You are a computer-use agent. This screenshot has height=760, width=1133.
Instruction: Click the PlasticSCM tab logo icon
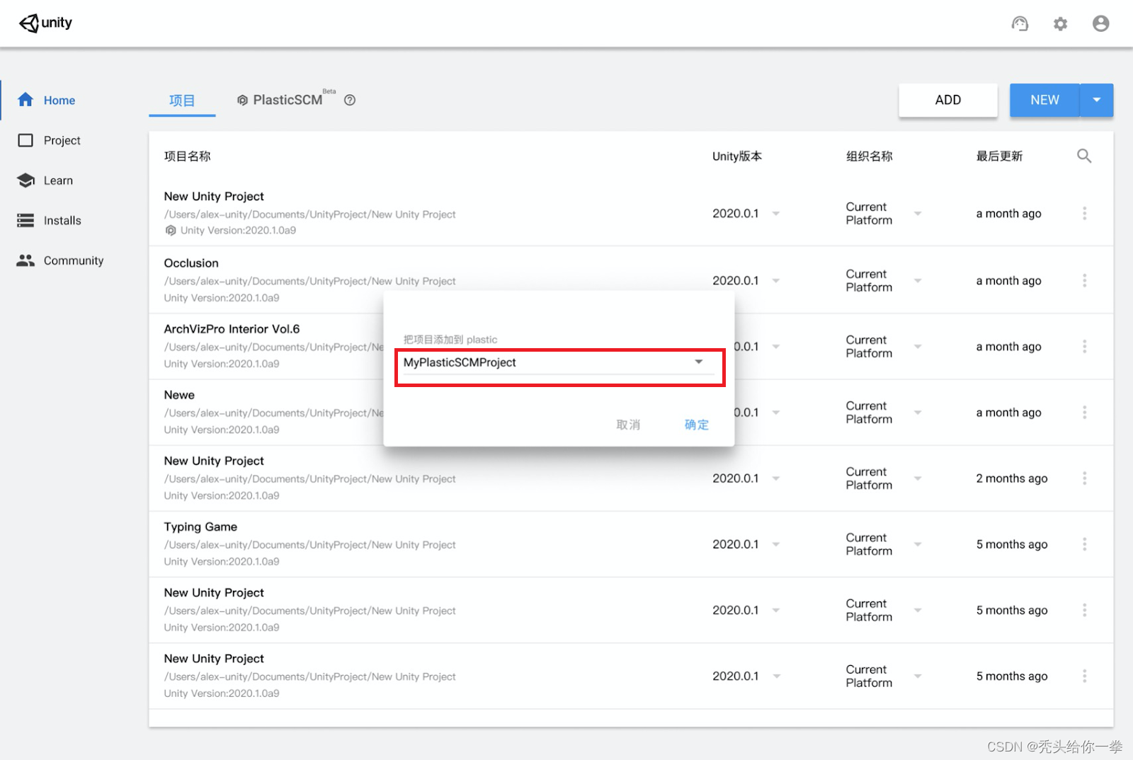pyautogui.click(x=242, y=100)
